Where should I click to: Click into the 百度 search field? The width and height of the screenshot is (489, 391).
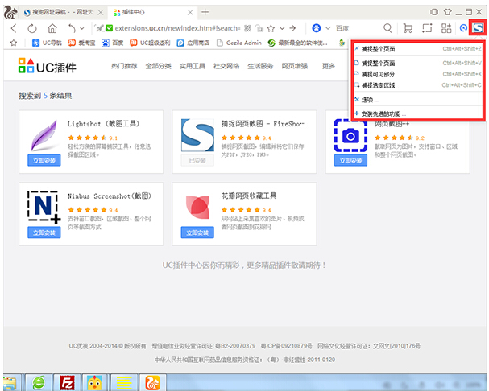pyautogui.click(x=356, y=28)
